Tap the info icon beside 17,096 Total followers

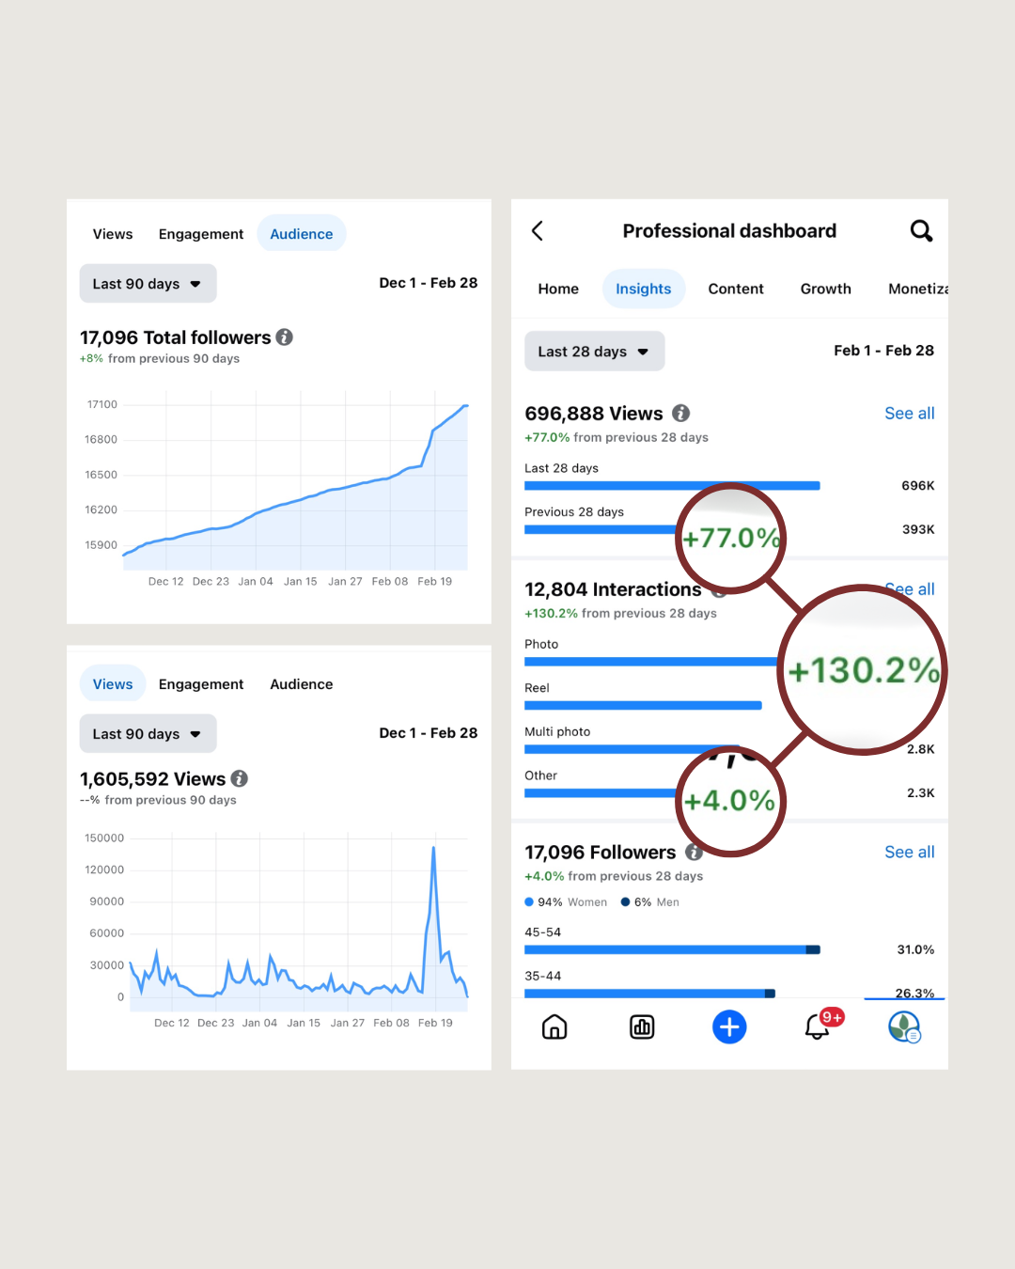click(285, 337)
